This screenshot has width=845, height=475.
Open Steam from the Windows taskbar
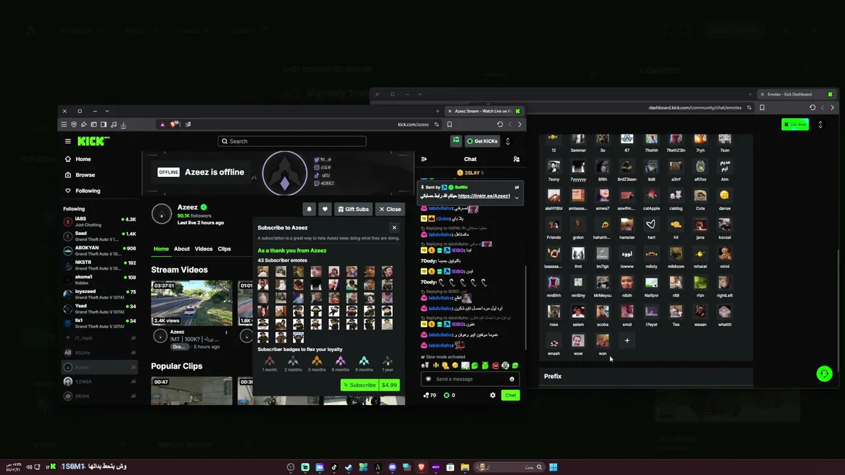coord(349,467)
